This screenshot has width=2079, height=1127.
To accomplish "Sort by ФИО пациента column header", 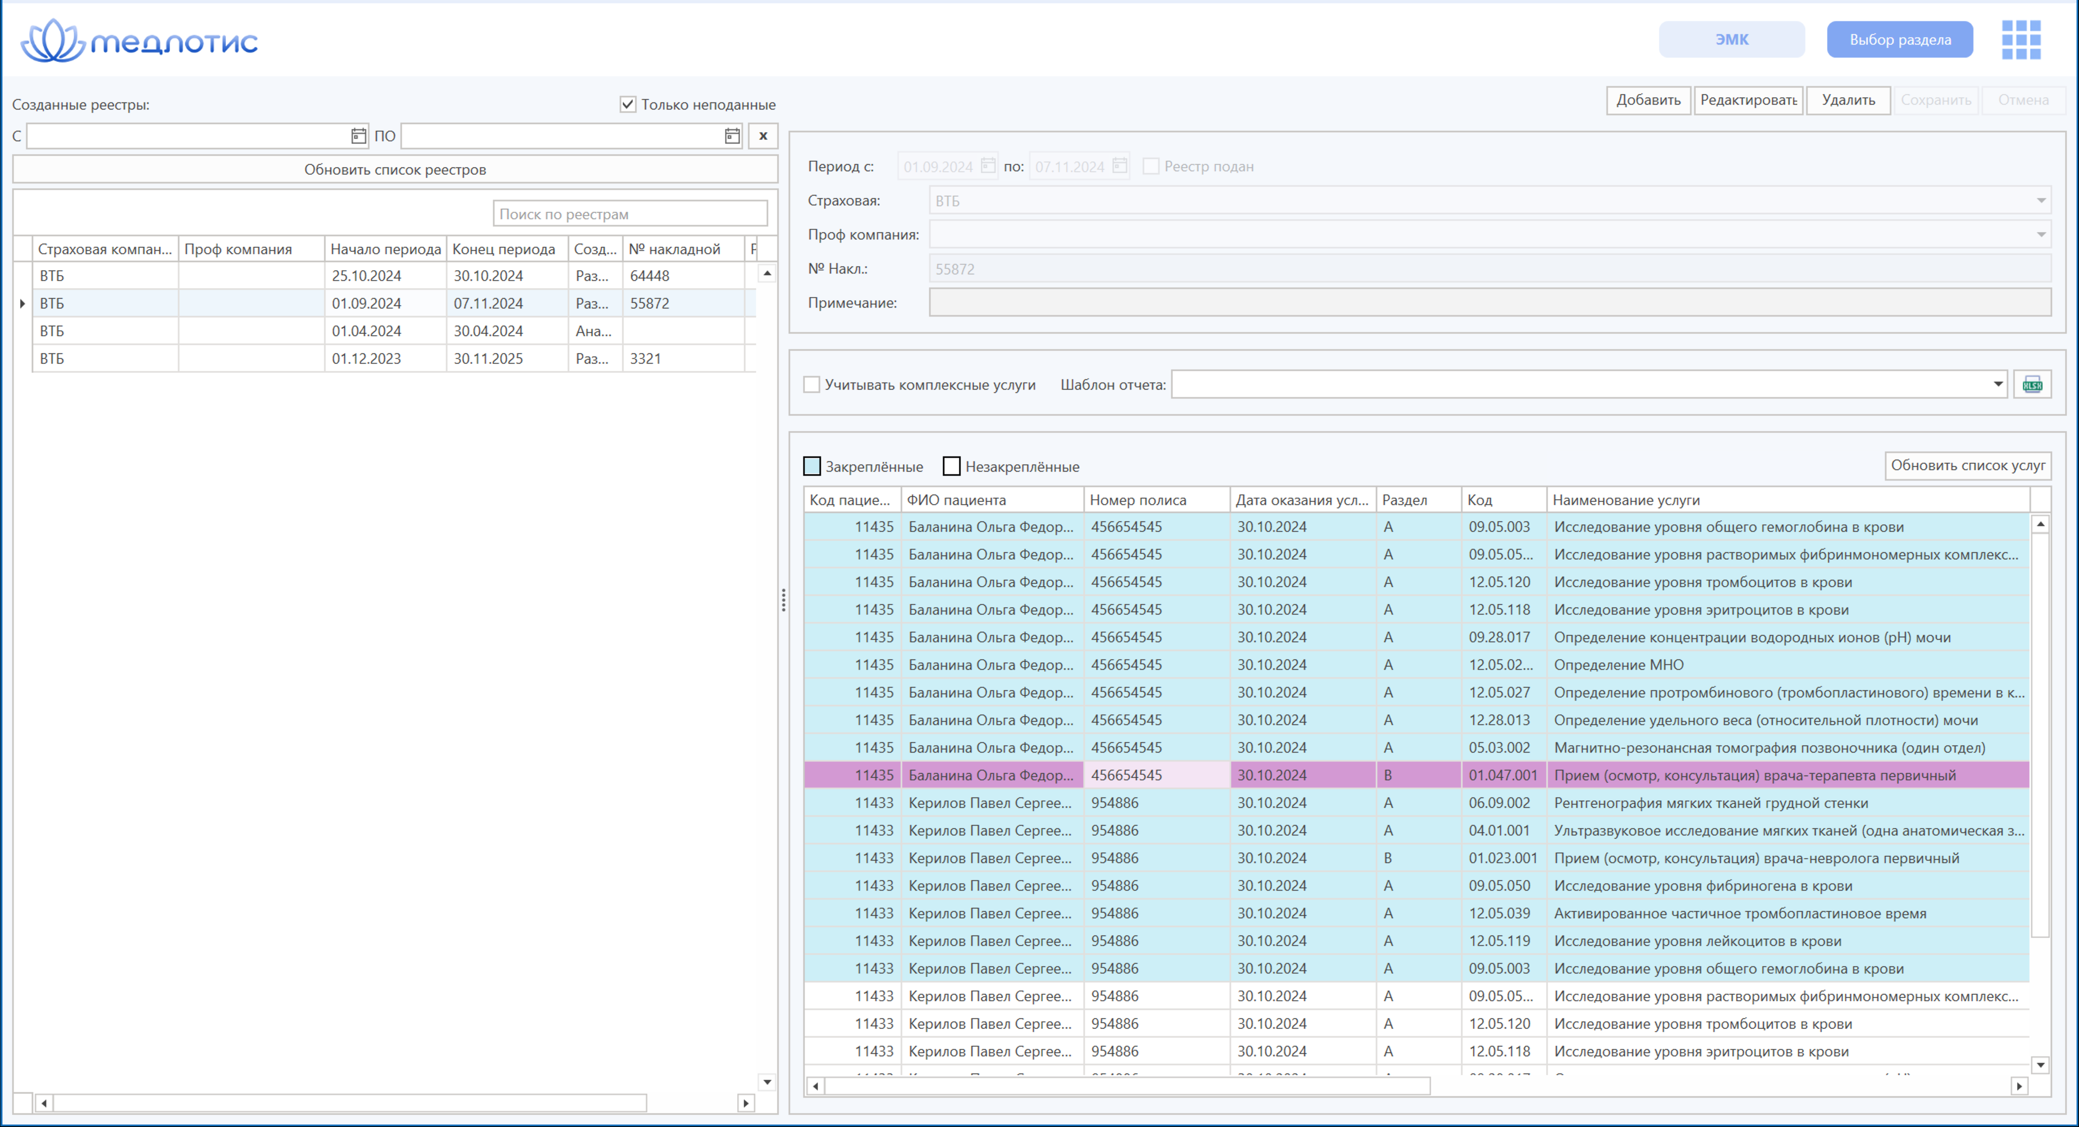I will (992, 500).
